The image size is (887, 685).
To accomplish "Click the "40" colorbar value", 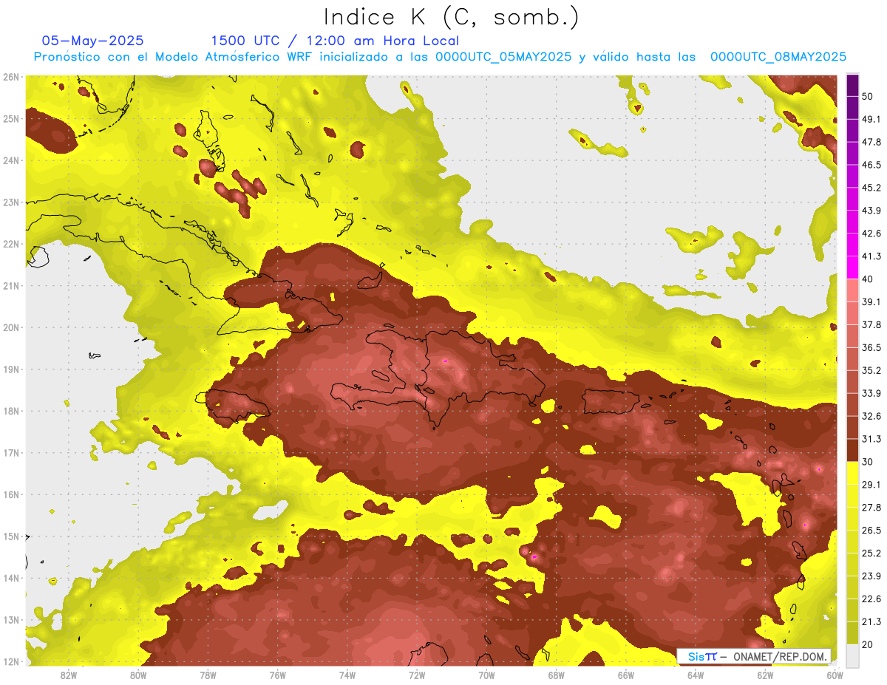I will pyautogui.click(x=867, y=279).
